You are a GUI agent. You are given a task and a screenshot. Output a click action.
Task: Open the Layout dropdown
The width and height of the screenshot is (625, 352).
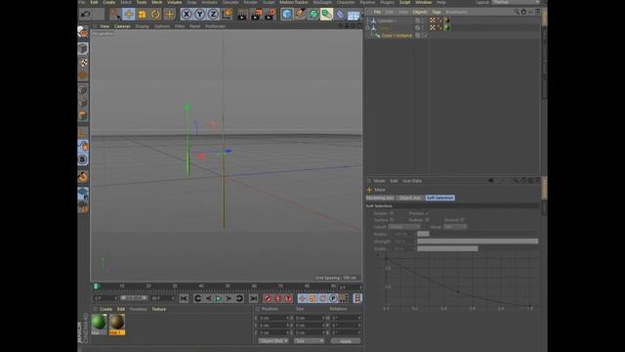point(516,2)
